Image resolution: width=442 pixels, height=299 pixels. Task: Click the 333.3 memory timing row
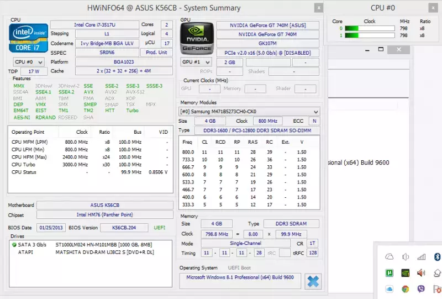[249, 205]
